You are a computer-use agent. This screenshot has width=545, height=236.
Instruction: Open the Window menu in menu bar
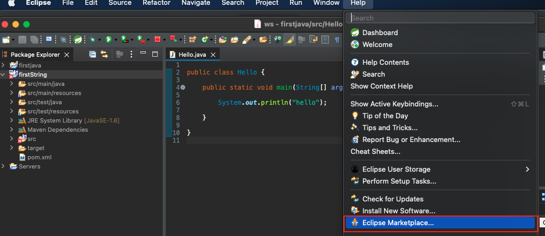coord(326,3)
